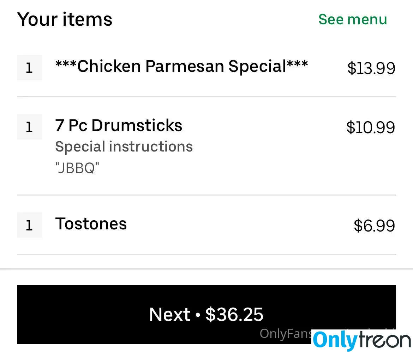Click the Next label in black button

tap(170, 314)
